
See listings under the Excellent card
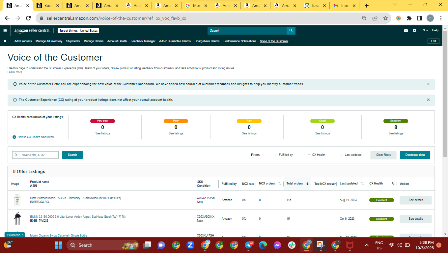pos(396,133)
